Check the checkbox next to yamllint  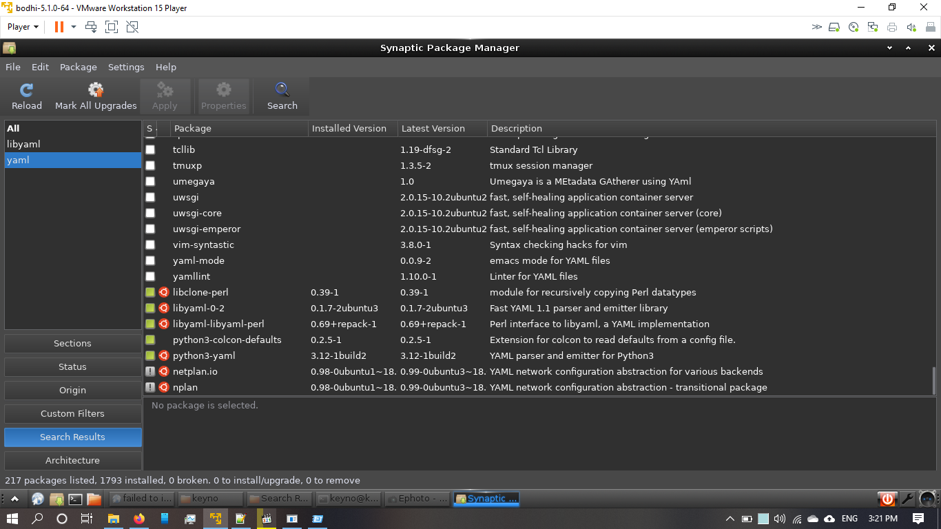click(150, 276)
